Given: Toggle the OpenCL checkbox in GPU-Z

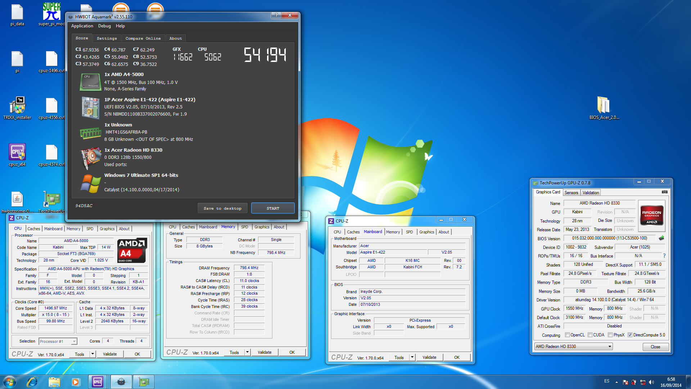Looking at the screenshot, I should (567, 335).
